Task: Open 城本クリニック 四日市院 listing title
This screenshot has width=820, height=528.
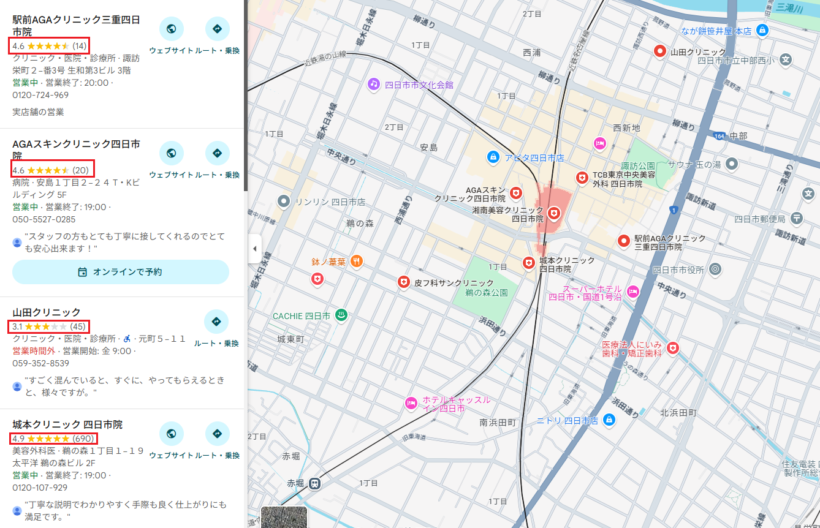Action: tap(67, 424)
